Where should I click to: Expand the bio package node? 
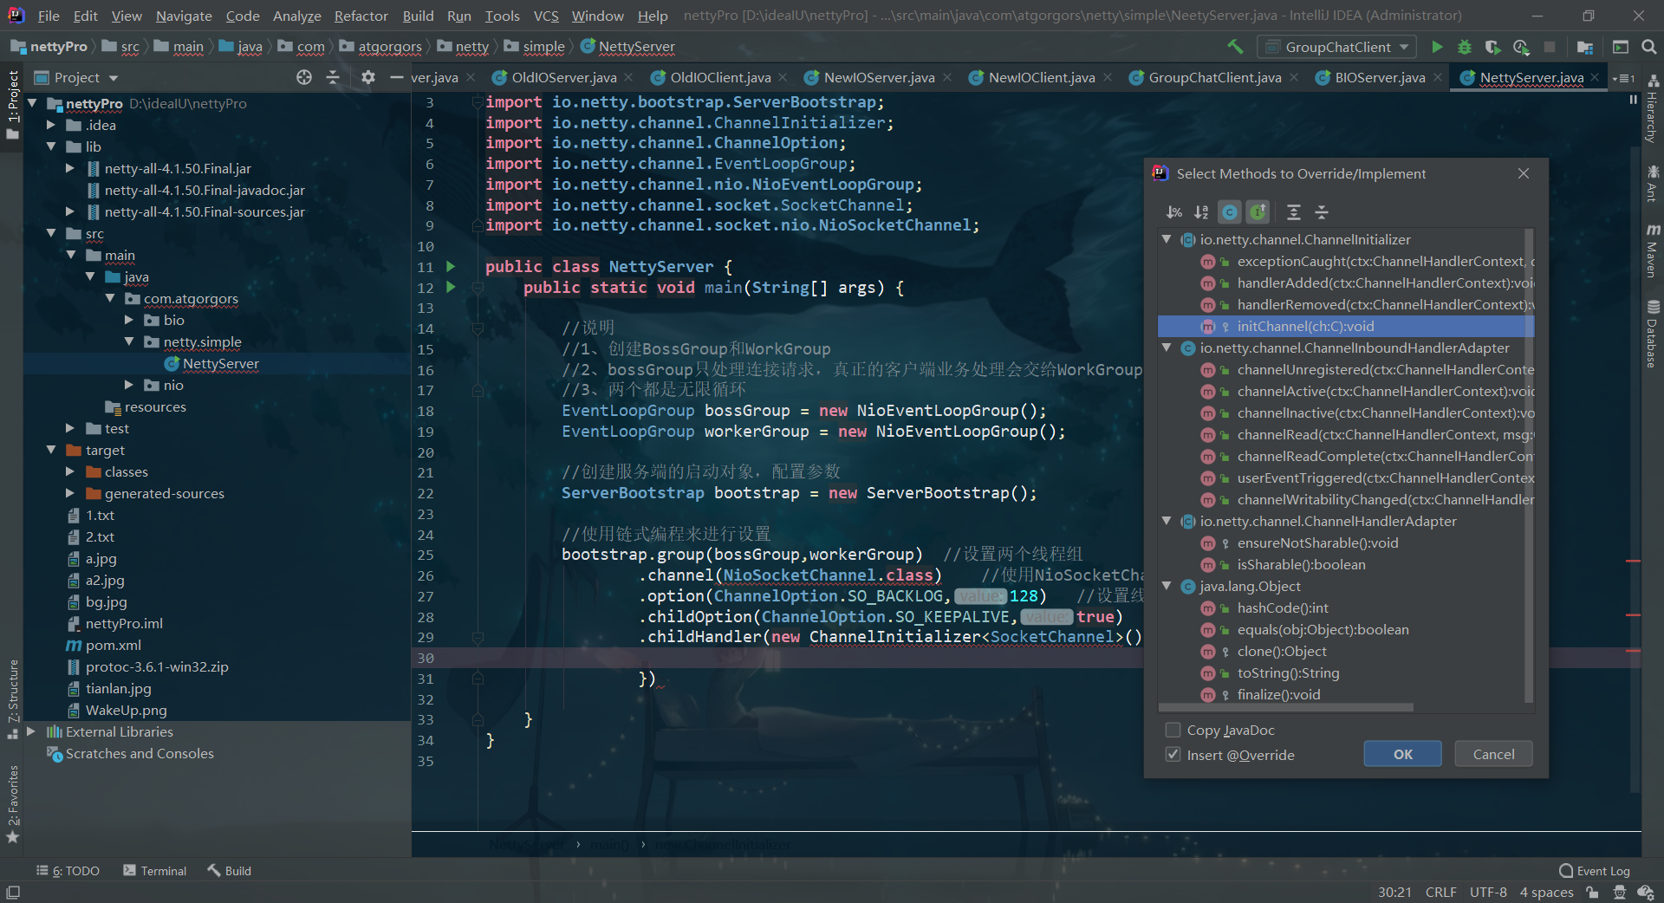pyautogui.click(x=129, y=320)
